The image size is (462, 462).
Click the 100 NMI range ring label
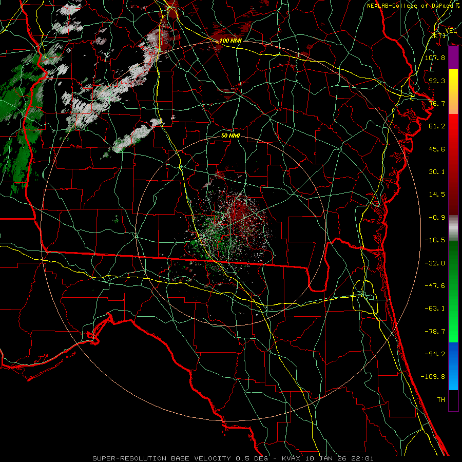pyautogui.click(x=230, y=41)
